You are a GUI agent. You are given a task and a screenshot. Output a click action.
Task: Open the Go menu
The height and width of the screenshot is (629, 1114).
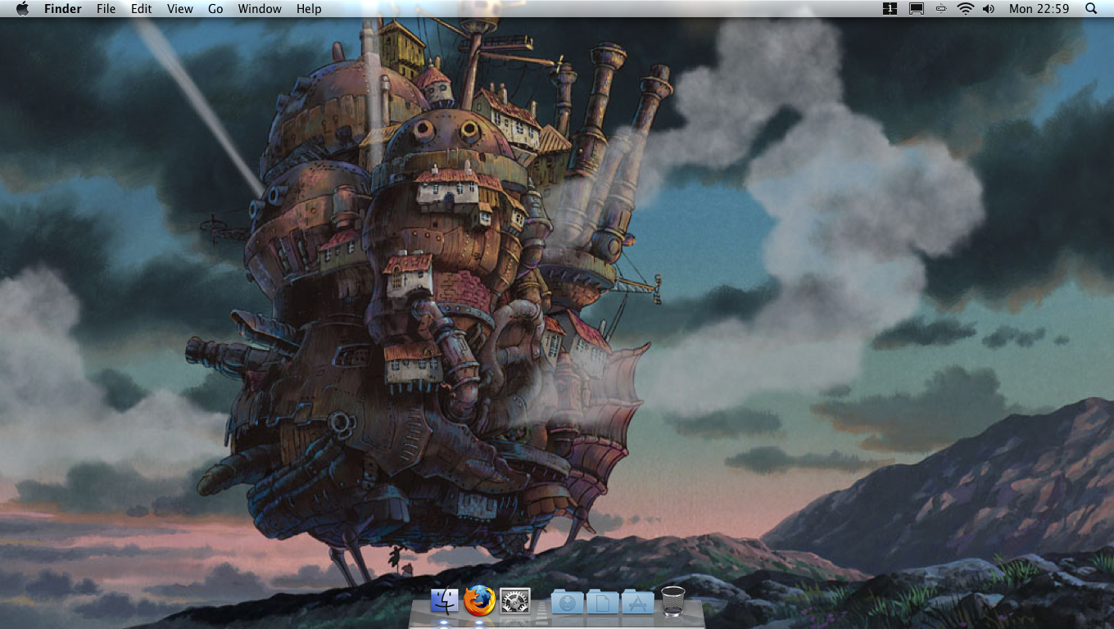coord(215,9)
